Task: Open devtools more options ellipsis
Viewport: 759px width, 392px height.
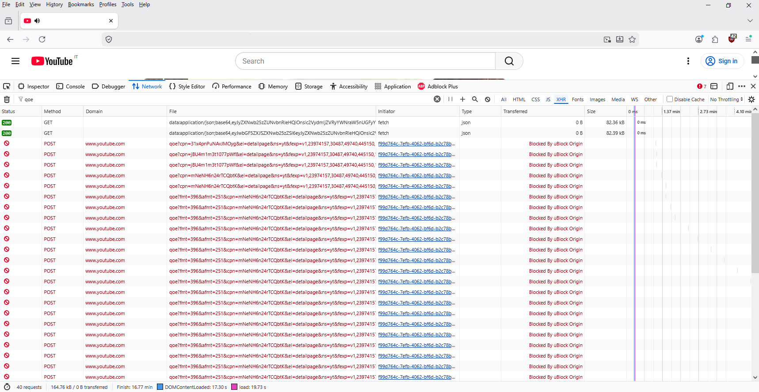Action: coord(742,86)
